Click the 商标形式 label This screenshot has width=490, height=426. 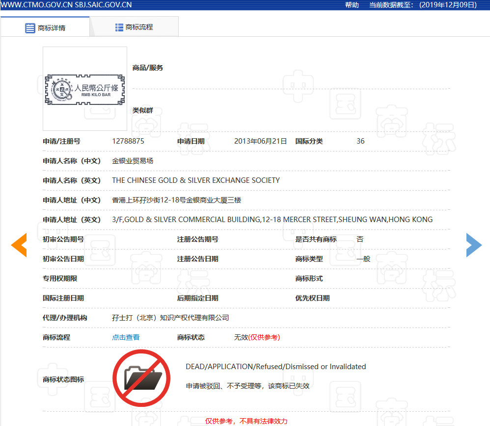coord(309,278)
